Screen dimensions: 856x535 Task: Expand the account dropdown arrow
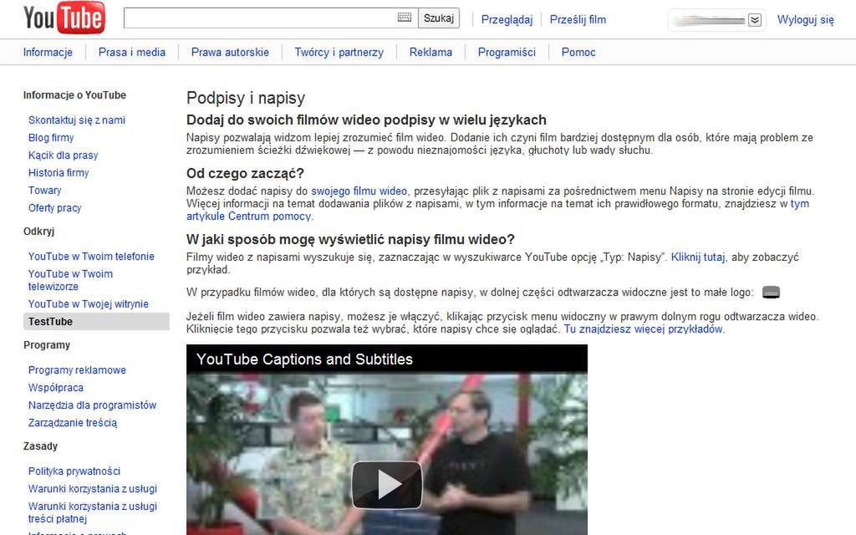click(x=755, y=21)
